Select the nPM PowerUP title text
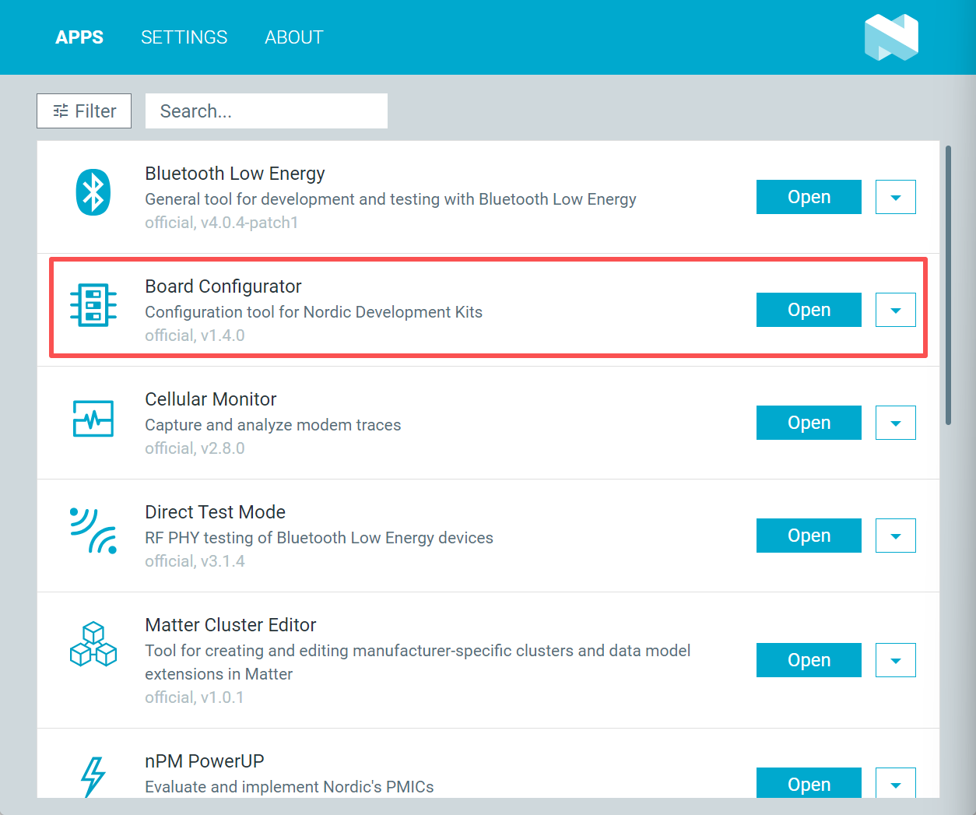Screen dimensions: 976x815 tap(205, 761)
